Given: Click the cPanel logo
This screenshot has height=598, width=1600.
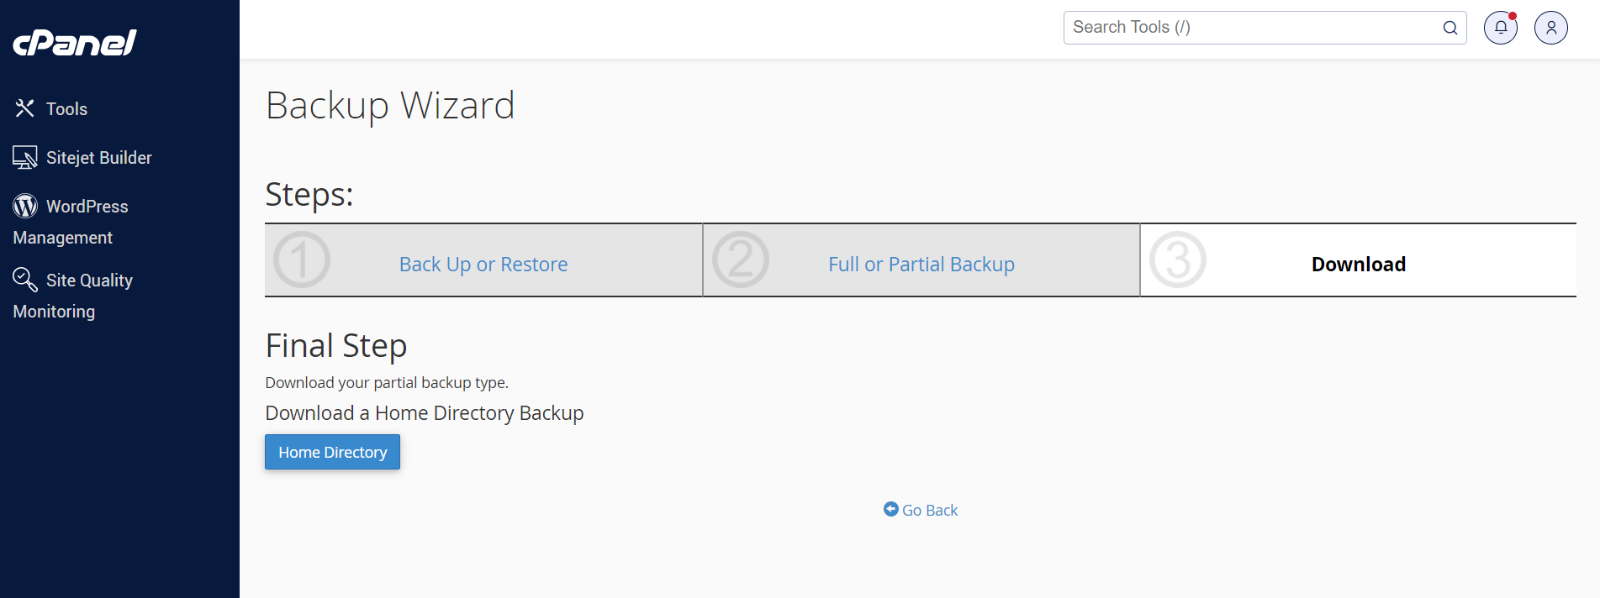Looking at the screenshot, I should (72, 42).
